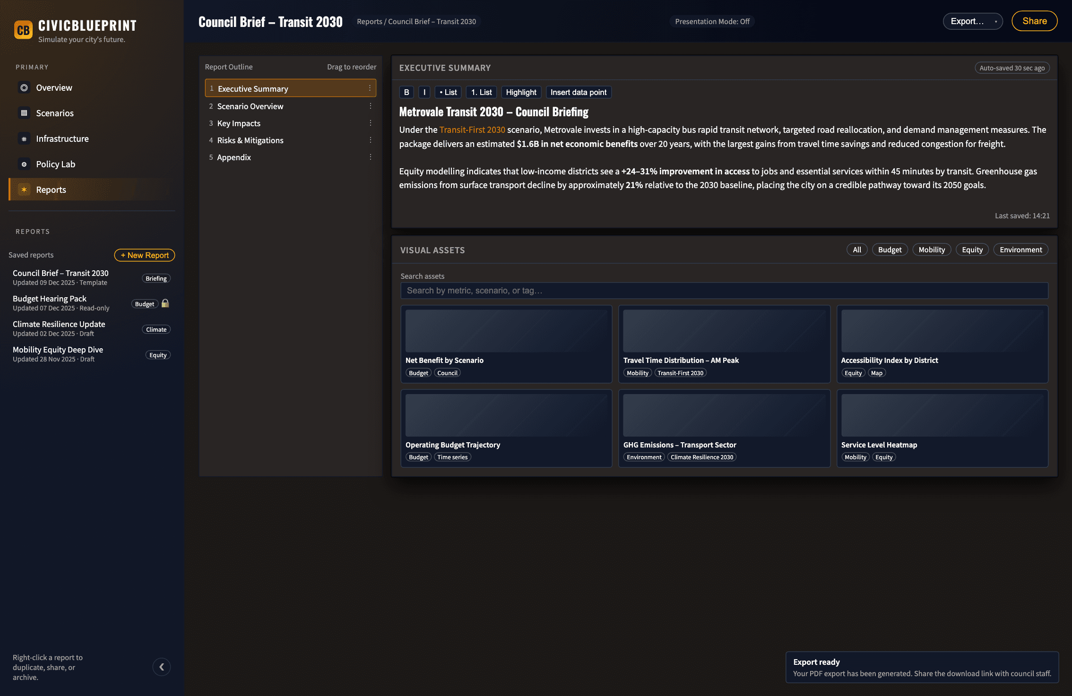Toggle italic formatting button

(424, 93)
